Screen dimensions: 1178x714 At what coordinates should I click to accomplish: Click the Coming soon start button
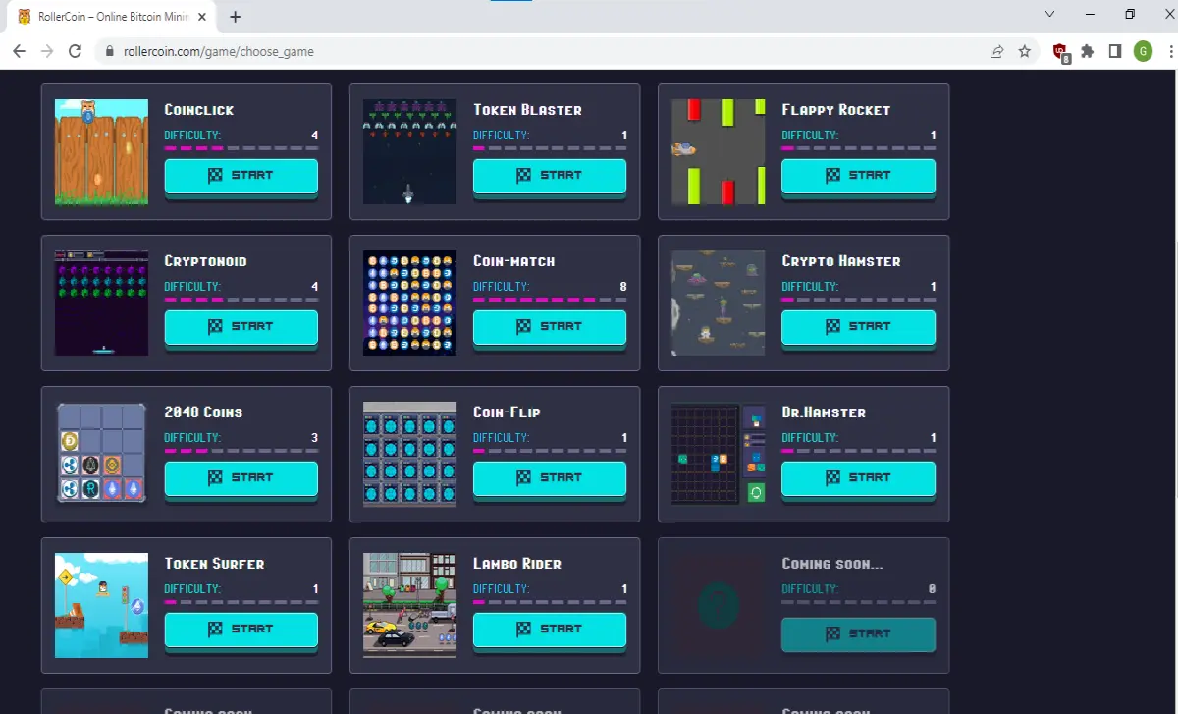pyautogui.click(x=858, y=634)
